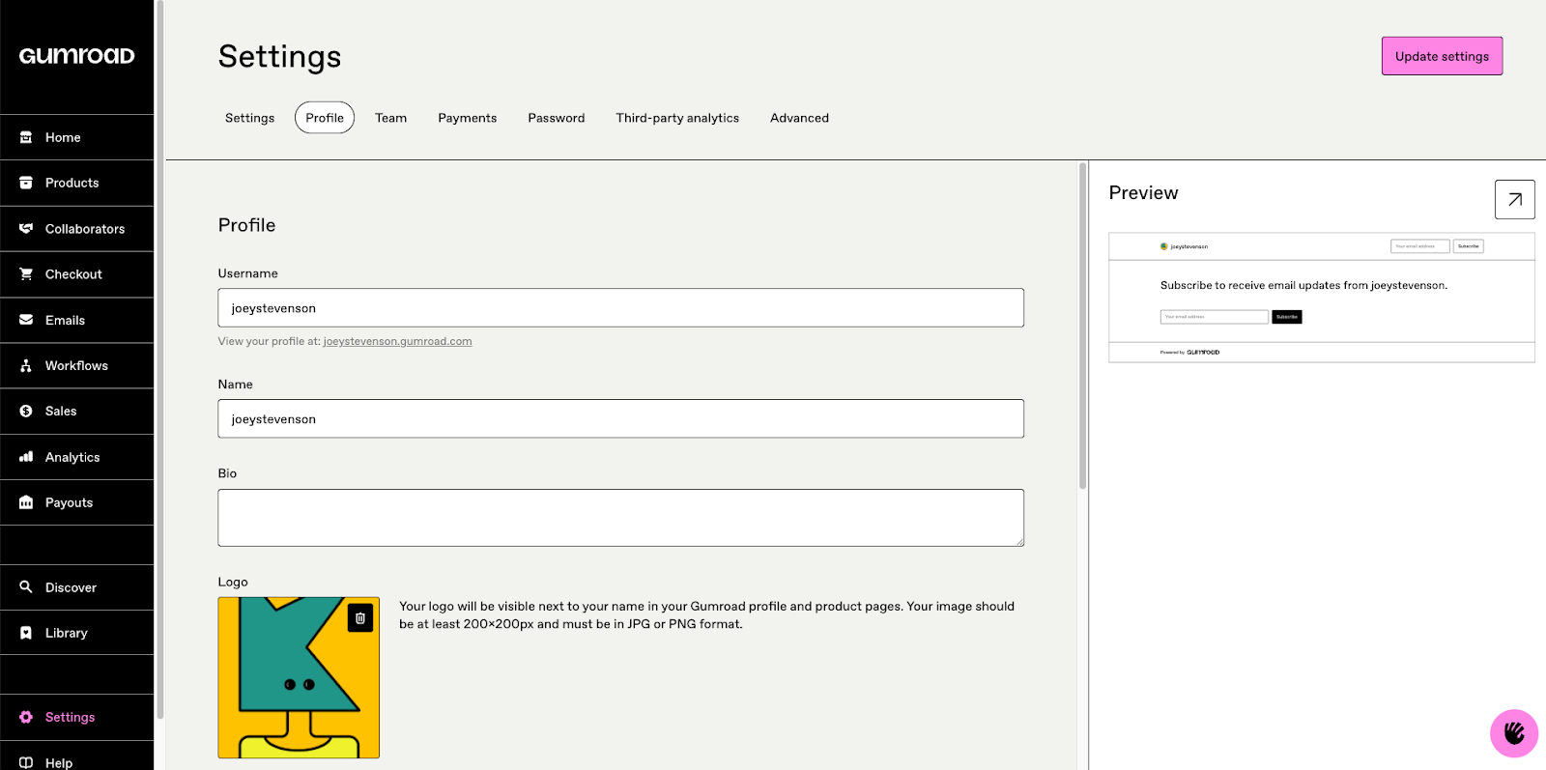This screenshot has height=770, width=1546.
Task: Click the sidebar scrollbar
Action: click(x=160, y=359)
